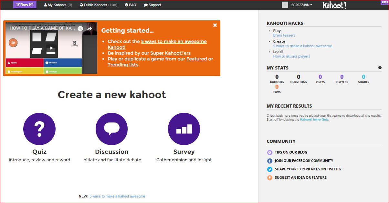
Task: Create a Survey via the bar-chart icon
Action: 184,129
